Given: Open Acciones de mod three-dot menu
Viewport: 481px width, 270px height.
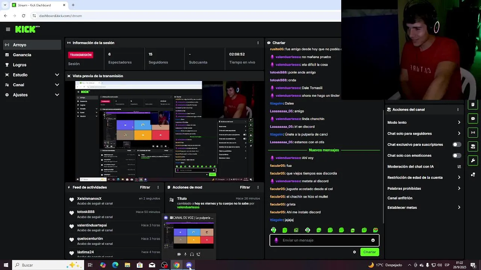Looking at the screenshot, I should click(258, 187).
